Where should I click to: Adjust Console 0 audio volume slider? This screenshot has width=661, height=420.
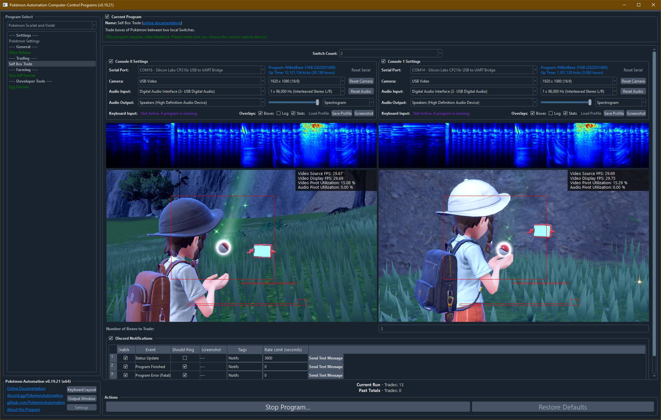(317, 102)
